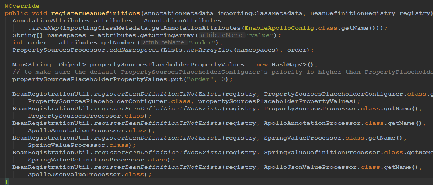The width and height of the screenshot is (433, 185).
Task: Click the 'String[]' type before namespaces
Action: pyautogui.click(x=28, y=35)
